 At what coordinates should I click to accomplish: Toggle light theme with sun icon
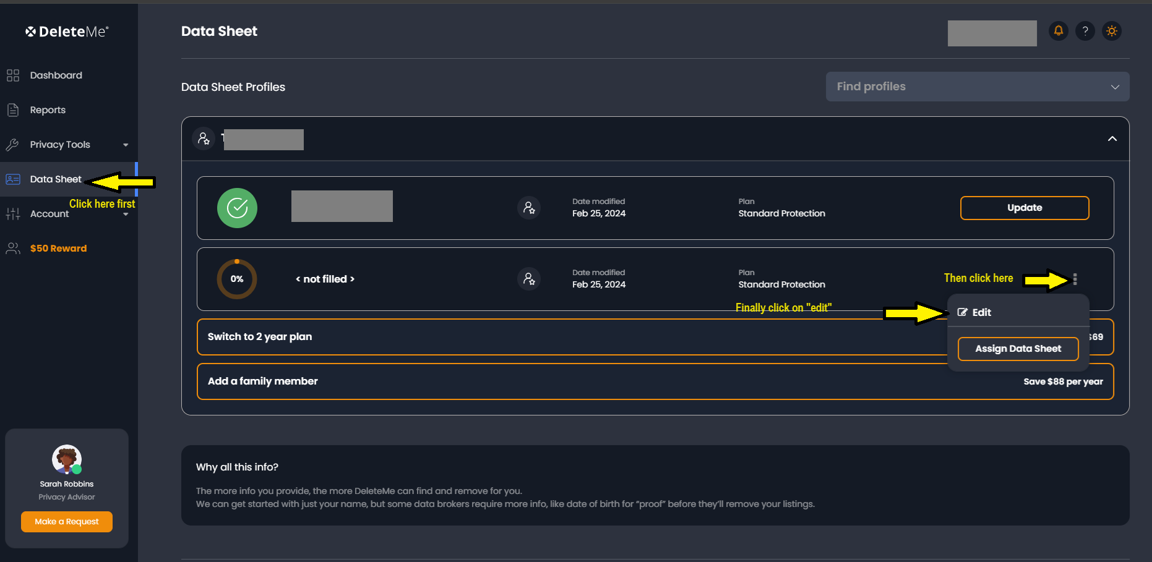pos(1112,31)
